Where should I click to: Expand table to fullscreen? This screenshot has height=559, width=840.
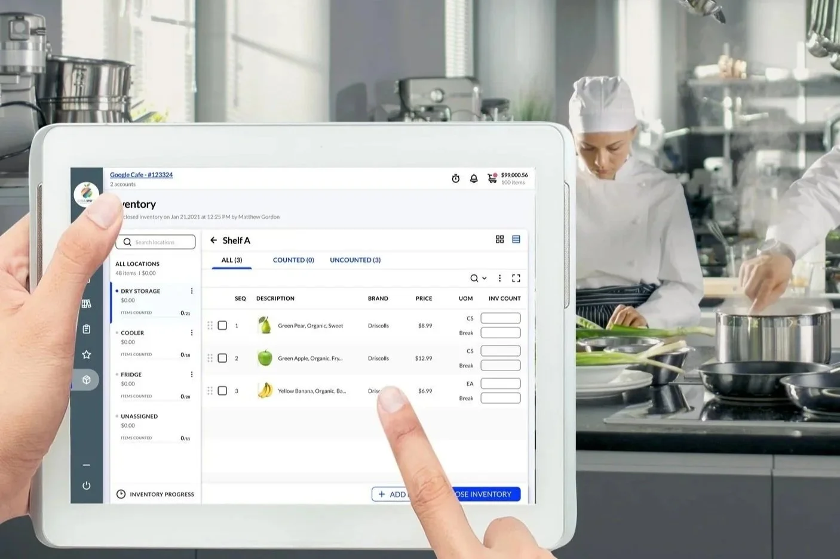(x=516, y=278)
